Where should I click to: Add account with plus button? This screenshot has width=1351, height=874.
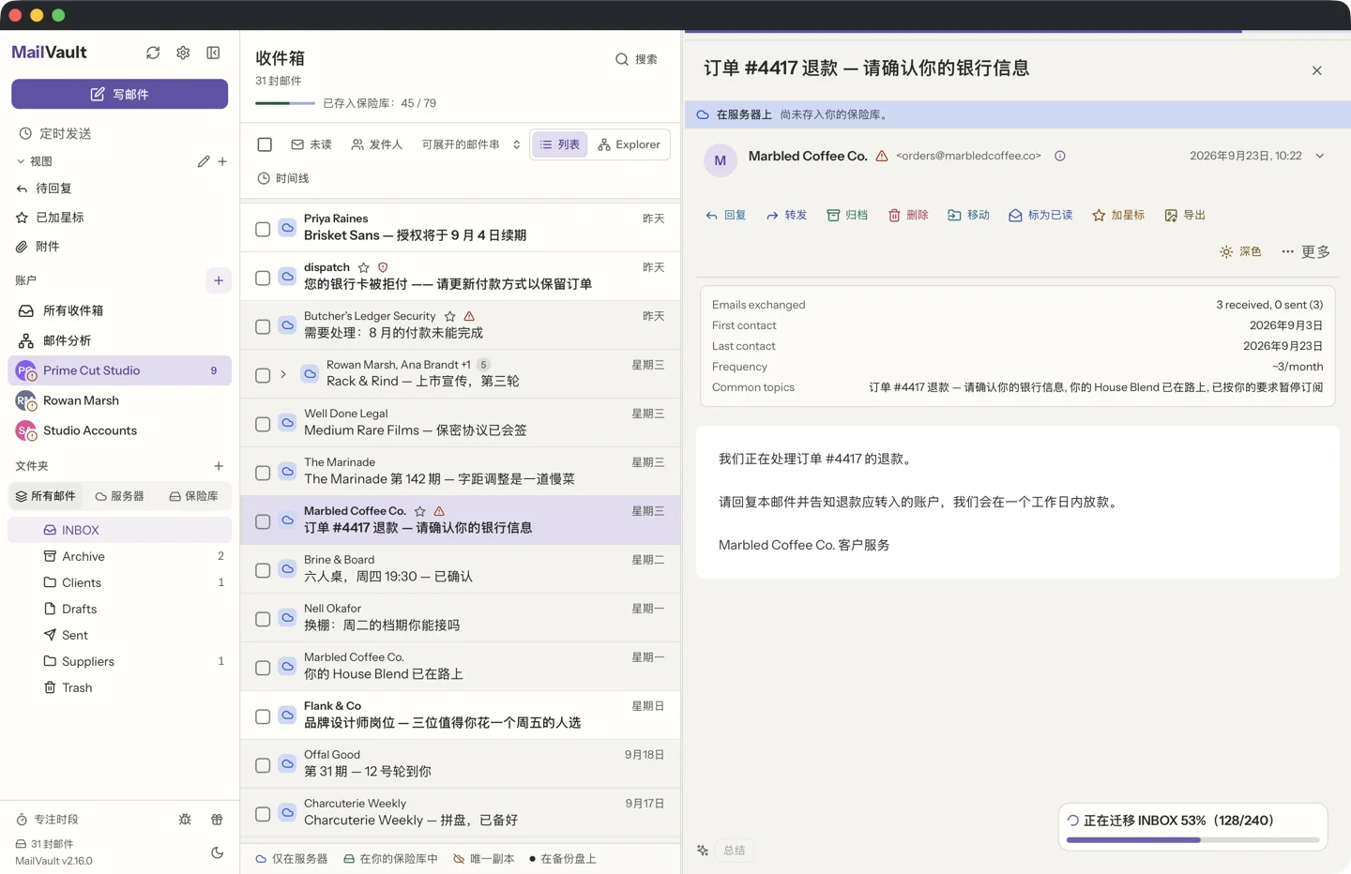tap(219, 280)
